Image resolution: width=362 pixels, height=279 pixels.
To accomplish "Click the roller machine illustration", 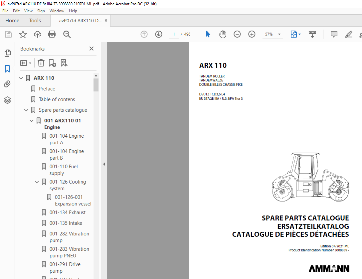I will pyautogui.click(x=310, y=177).
